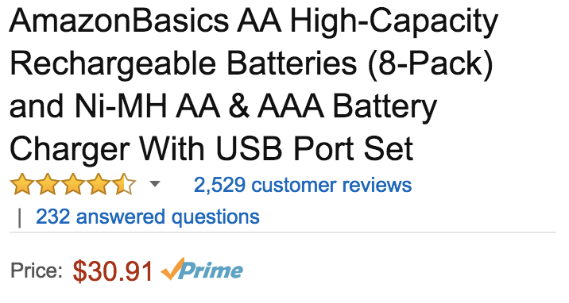Click the word questions in the answered link
This screenshot has width=569, height=303.
coord(215,217)
